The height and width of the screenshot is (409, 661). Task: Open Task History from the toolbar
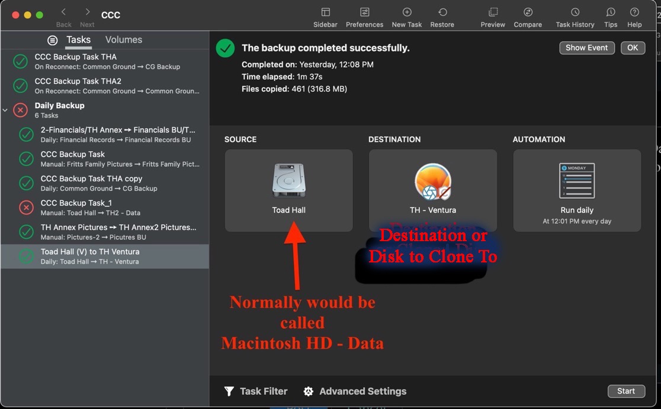[x=575, y=12]
